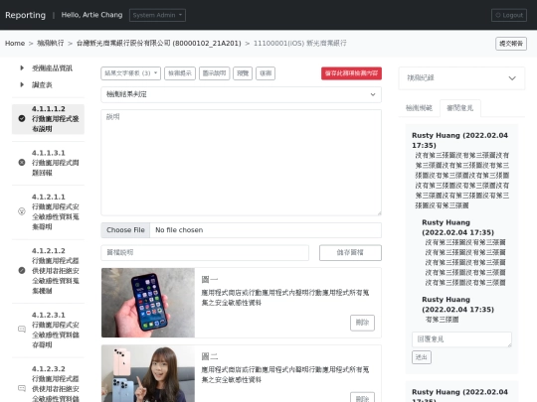This screenshot has height=402, width=537.
Task: Click the 預覽 button
Action: 243,73
